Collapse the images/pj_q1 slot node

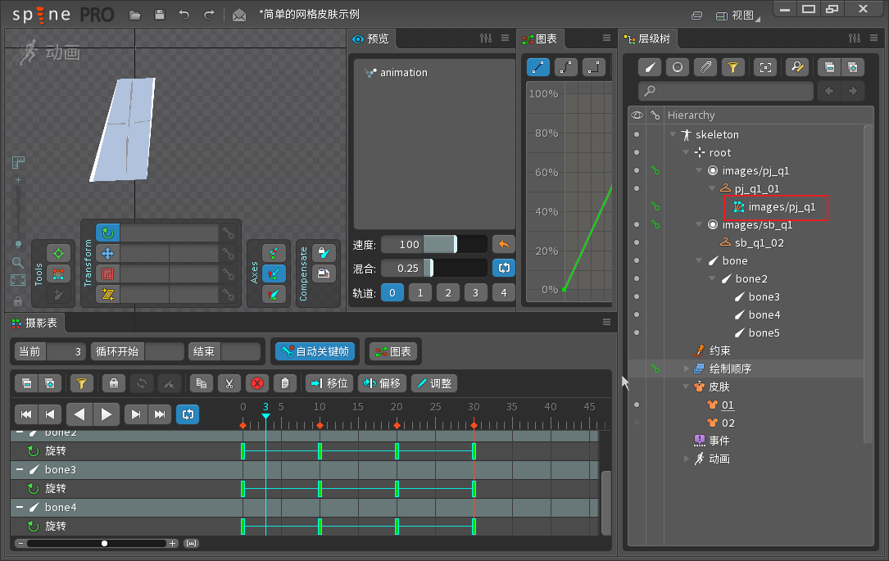click(699, 170)
